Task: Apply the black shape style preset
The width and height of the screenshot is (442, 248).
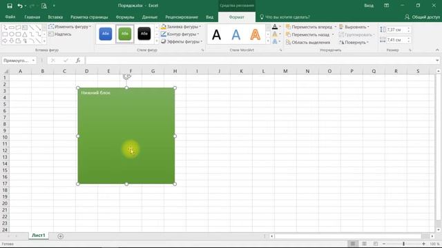Action: pos(144,34)
